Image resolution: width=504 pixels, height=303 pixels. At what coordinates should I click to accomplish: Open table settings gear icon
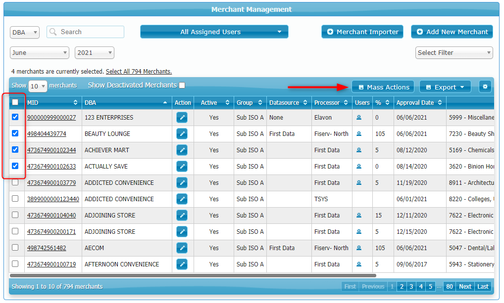485,87
